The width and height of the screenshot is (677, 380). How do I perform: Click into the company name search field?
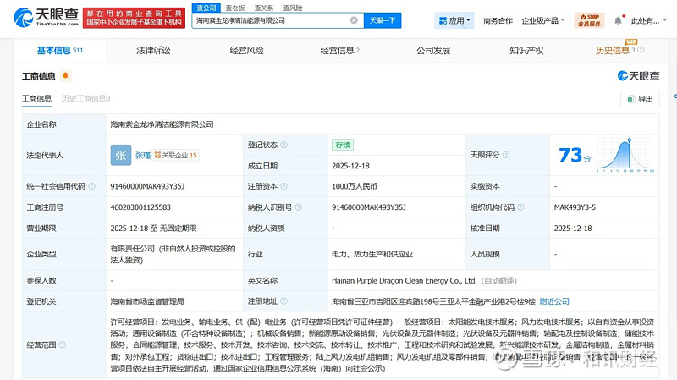[x=269, y=20]
